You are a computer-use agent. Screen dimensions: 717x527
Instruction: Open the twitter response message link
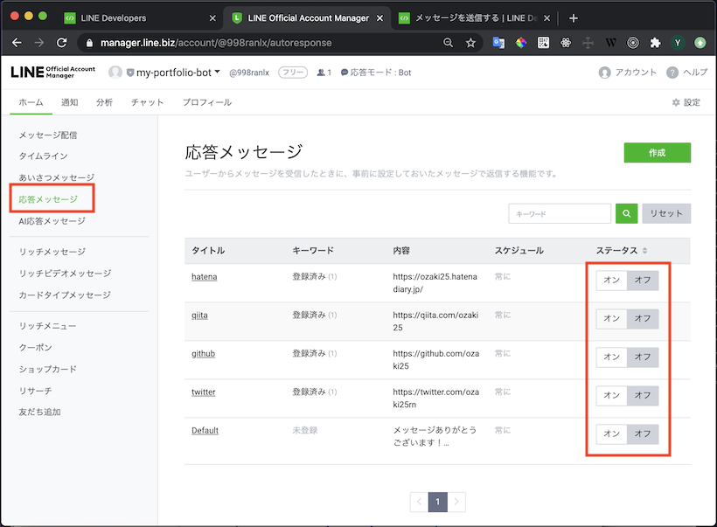tap(204, 392)
